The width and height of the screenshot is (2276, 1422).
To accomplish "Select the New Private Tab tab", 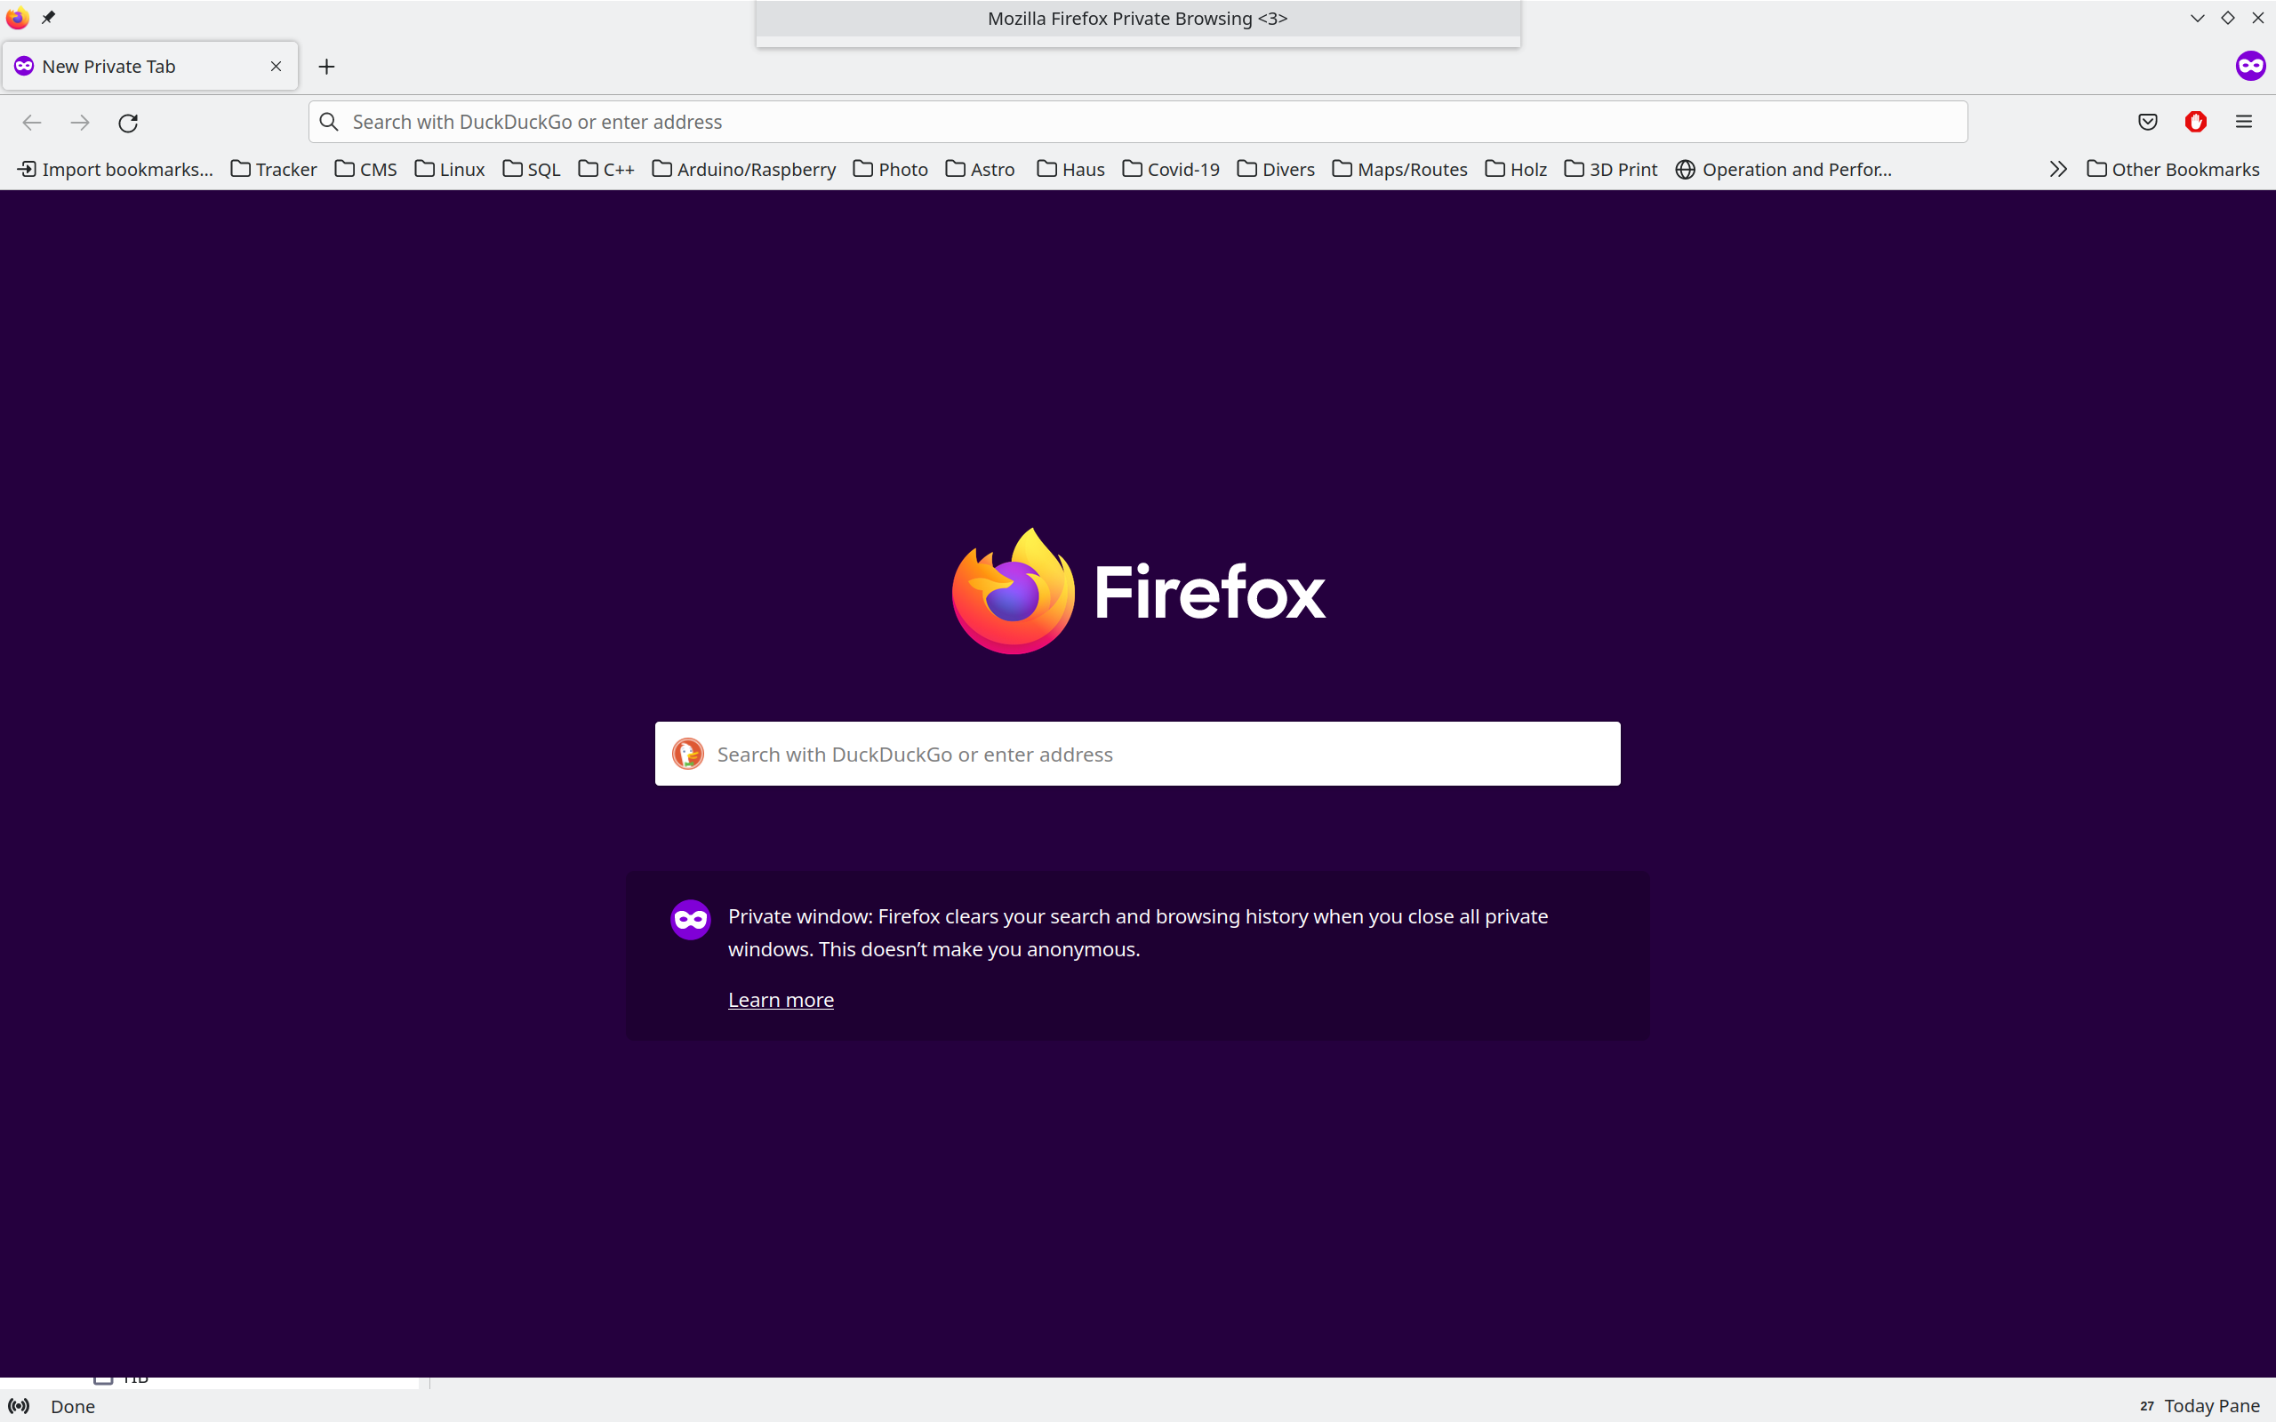I will [150, 66].
